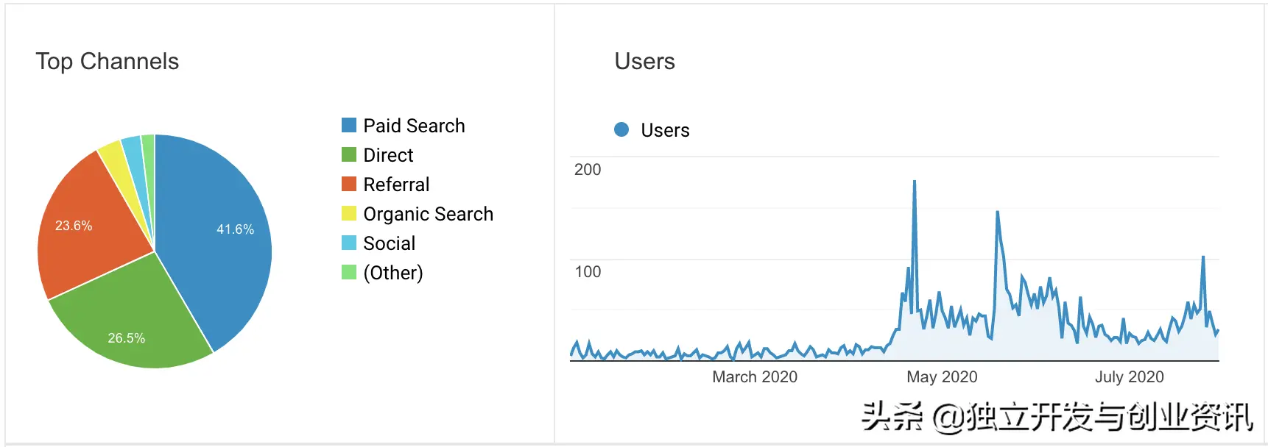Image resolution: width=1268 pixels, height=447 pixels.
Task: Click the small yellow pie slice
Action: pyautogui.click(x=114, y=158)
